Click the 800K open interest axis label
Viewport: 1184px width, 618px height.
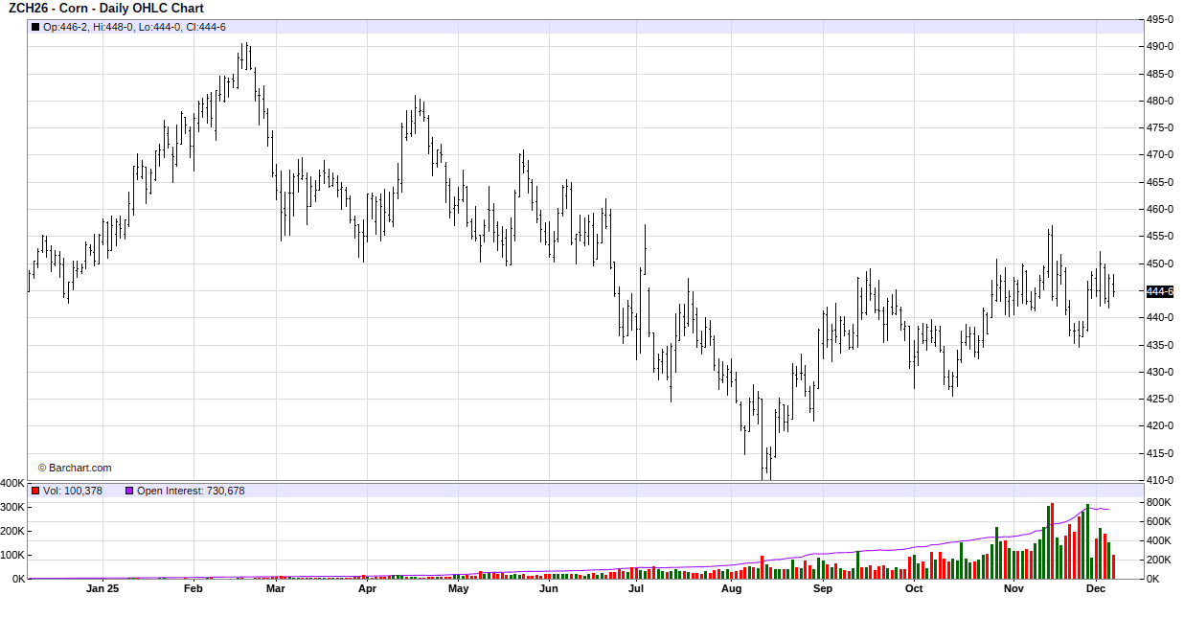(1159, 502)
